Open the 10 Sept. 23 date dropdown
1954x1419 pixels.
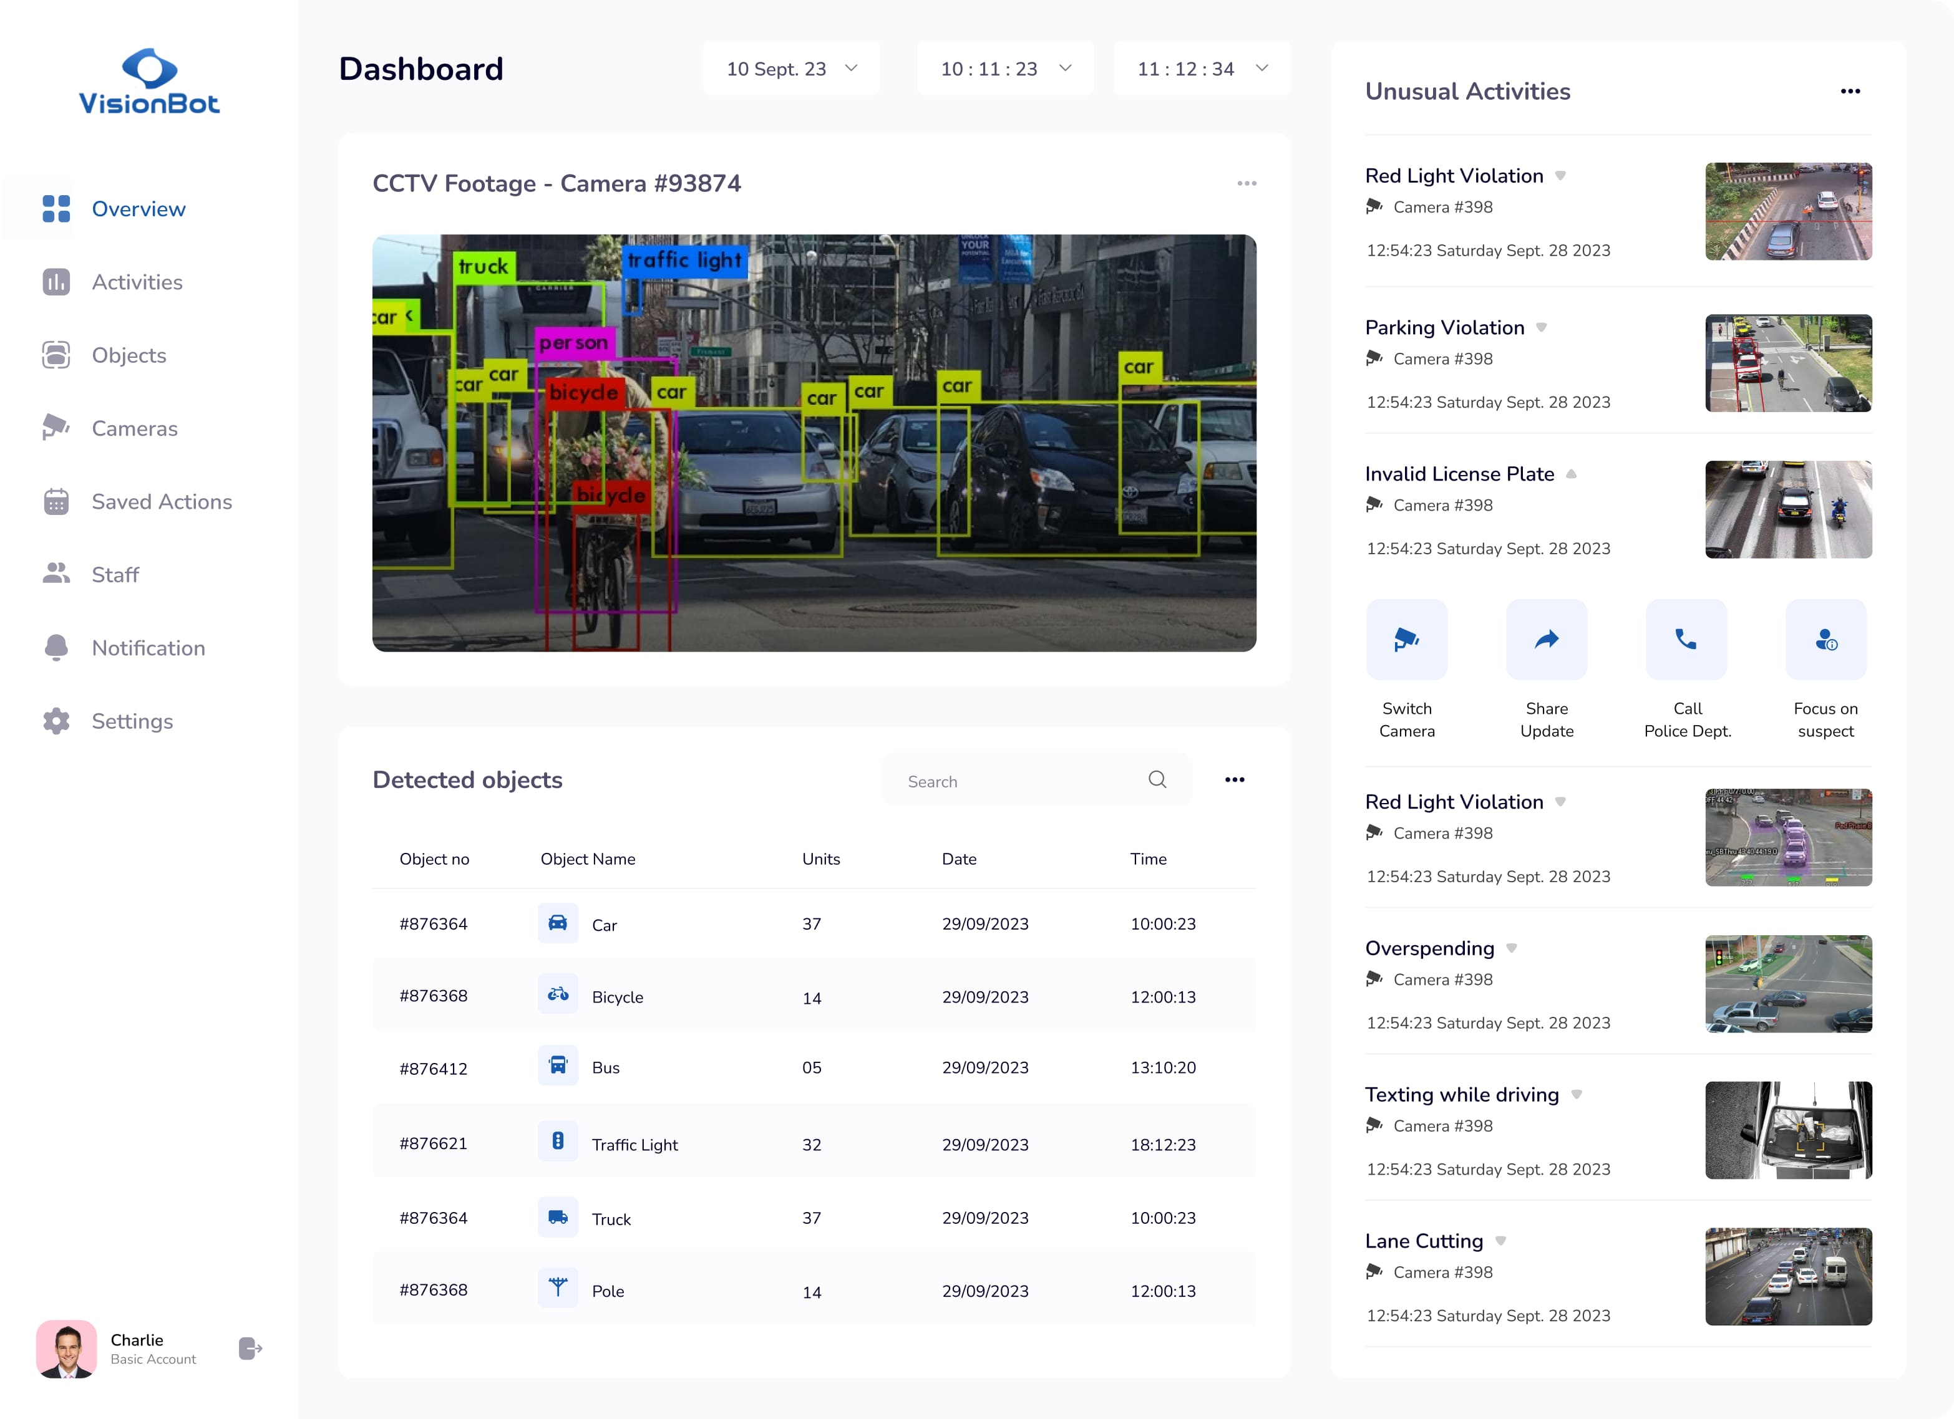click(791, 69)
